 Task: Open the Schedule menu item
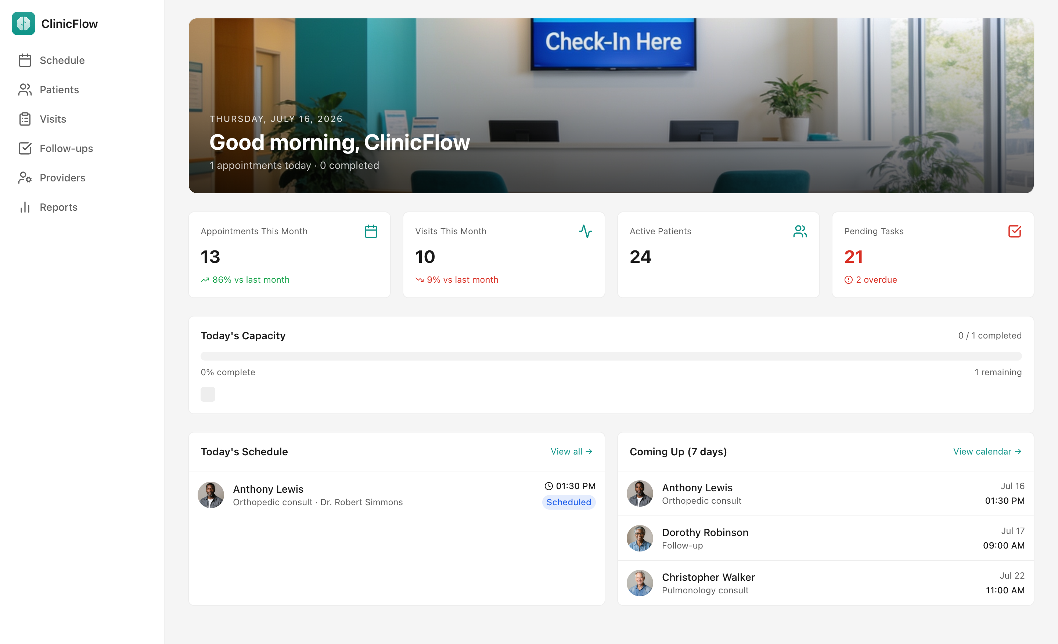(82, 61)
